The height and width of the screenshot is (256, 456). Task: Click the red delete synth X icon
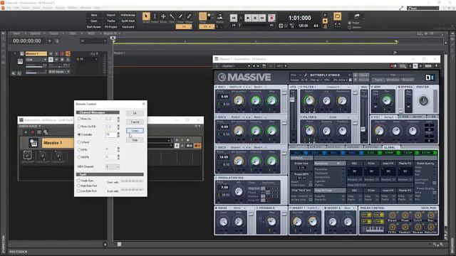[32, 132]
